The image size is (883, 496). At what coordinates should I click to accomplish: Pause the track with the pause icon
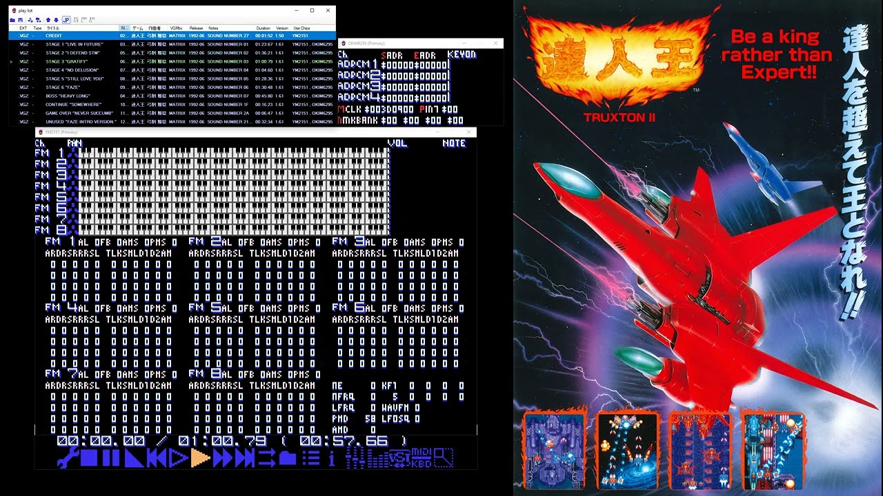tap(110, 458)
